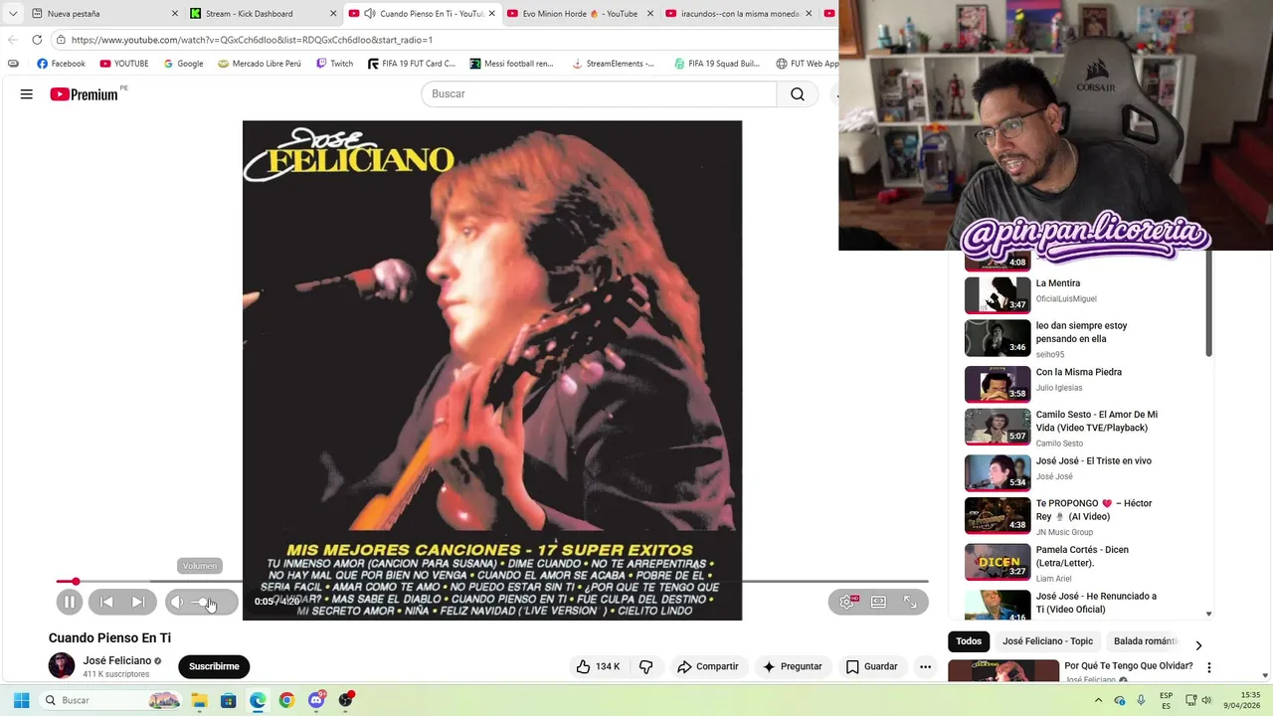Save the video with Guardar
Image resolution: width=1273 pixels, height=716 pixels.
871,666
